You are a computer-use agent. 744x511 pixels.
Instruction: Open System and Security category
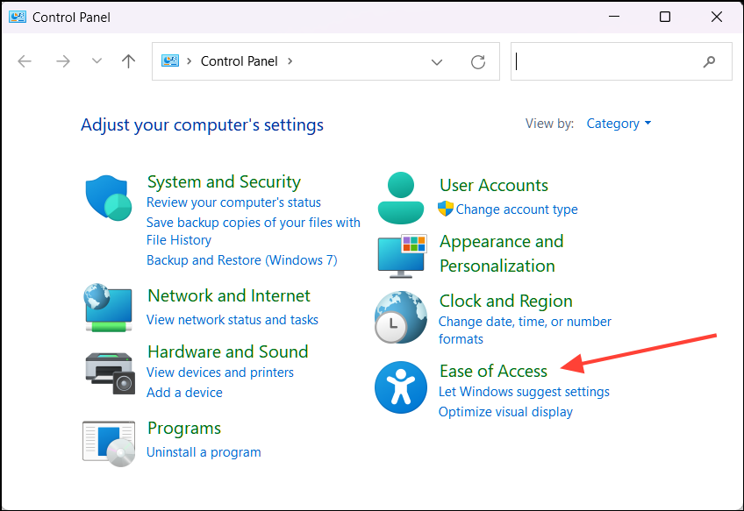pos(224,181)
